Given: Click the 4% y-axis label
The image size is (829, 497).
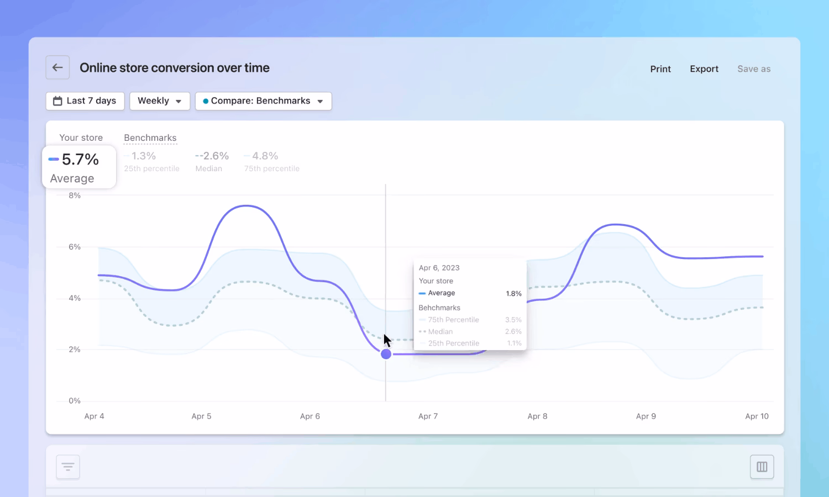Looking at the screenshot, I should (75, 298).
